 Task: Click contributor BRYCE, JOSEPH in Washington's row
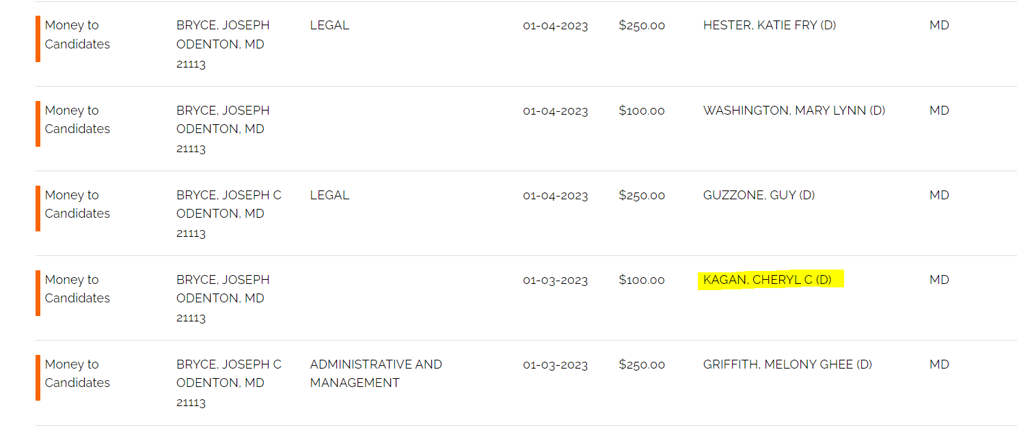click(x=223, y=111)
